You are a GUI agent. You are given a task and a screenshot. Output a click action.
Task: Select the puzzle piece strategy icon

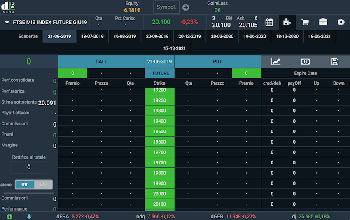287,22
